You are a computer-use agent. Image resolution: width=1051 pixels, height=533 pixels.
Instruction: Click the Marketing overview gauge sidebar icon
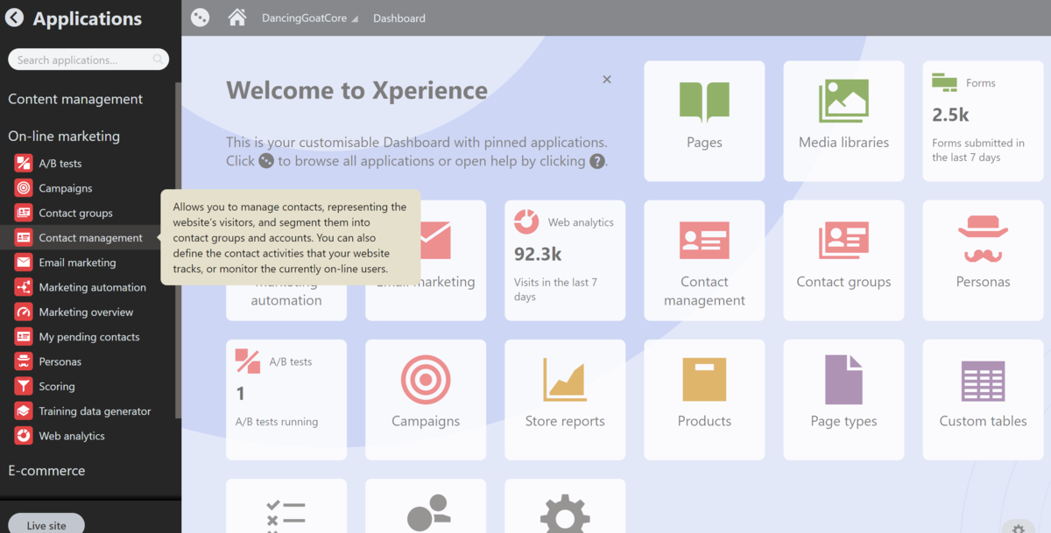pos(24,312)
